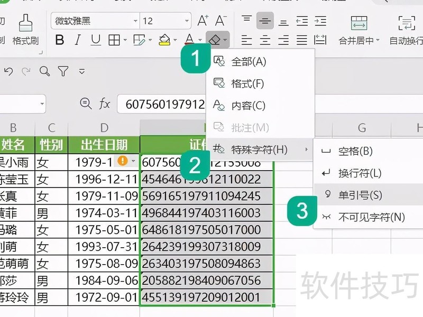Select column G header
This screenshot has height=317, width=423.
(362, 128)
